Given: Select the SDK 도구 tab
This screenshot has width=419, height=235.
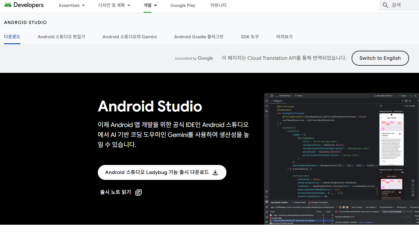Looking at the screenshot, I should point(250,37).
